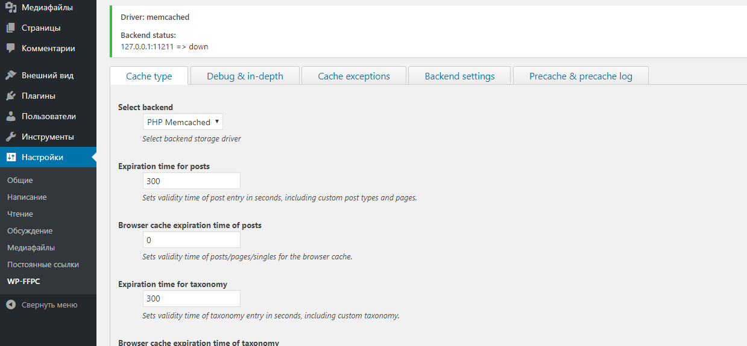Click the Pages icon in sidebar
The height and width of the screenshot is (346, 747).
click(x=11, y=28)
